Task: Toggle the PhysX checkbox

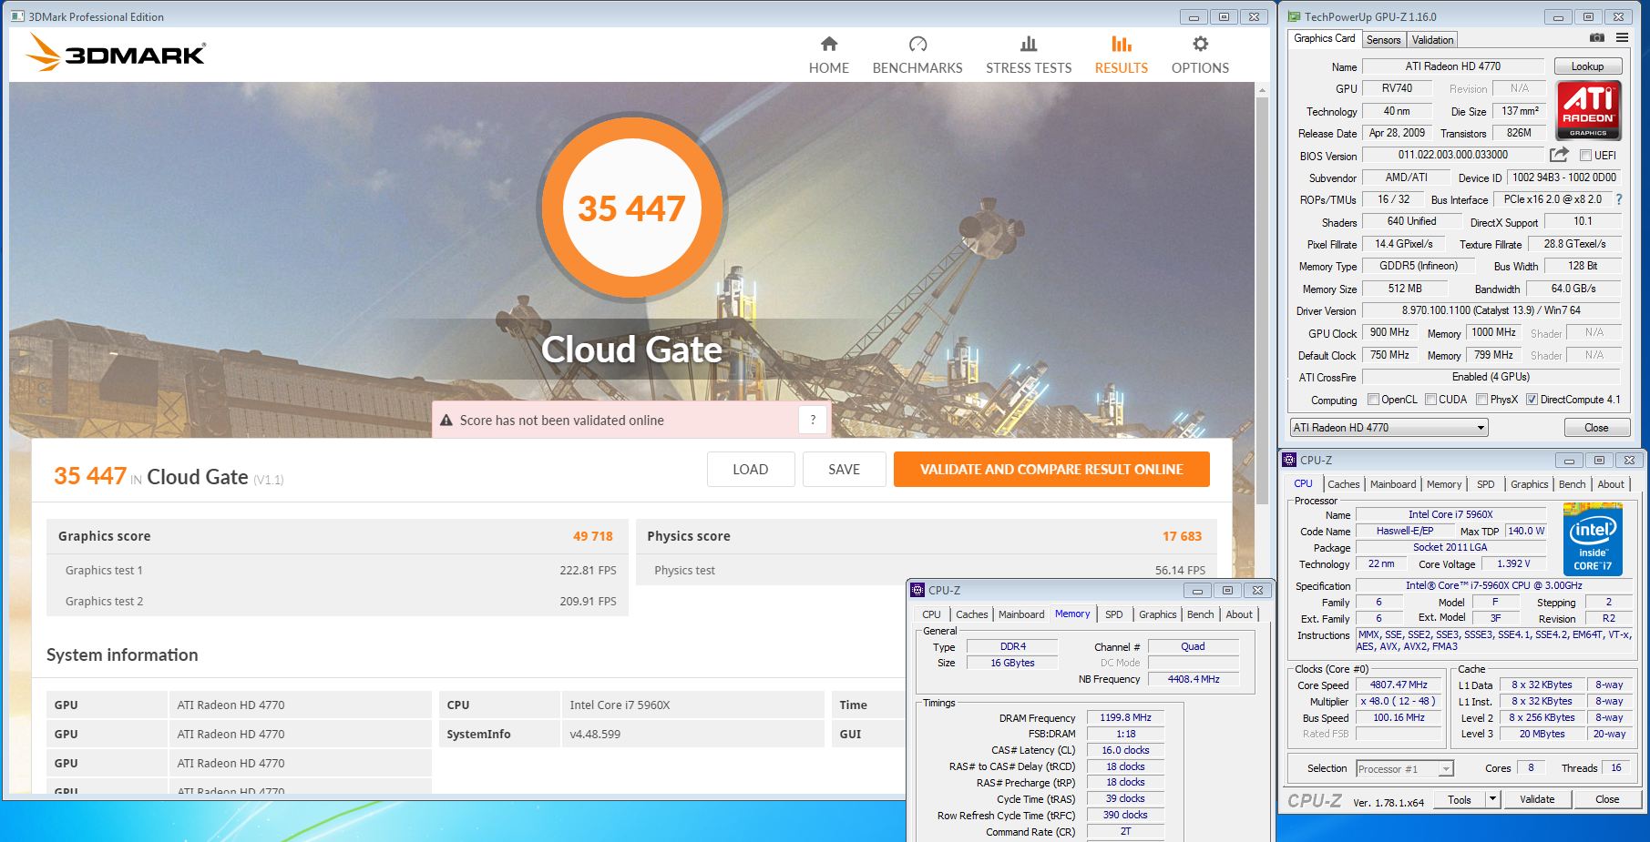Action: pyautogui.click(x=1481, y=400)
